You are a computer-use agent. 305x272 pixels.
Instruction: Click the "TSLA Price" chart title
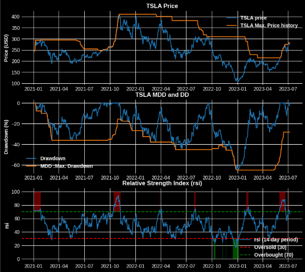pos(162,6)
